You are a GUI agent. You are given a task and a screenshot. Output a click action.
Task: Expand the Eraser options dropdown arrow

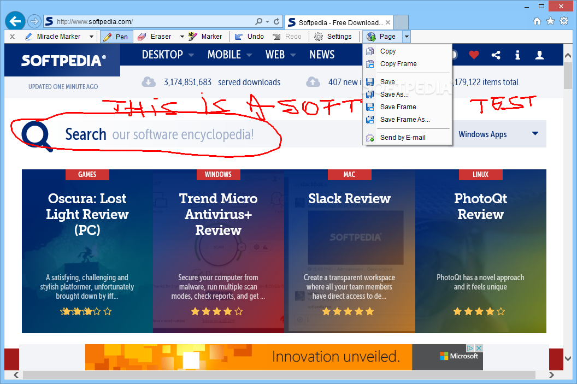pyautogui.click(x=182, y=37)
